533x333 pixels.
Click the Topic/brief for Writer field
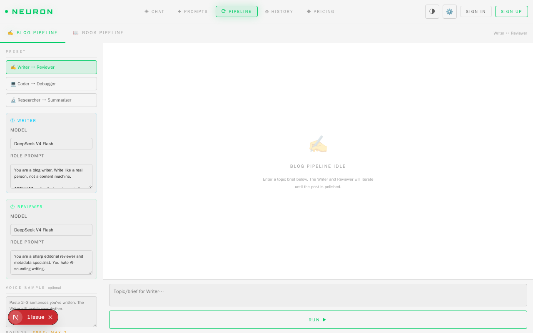point(318,295)
